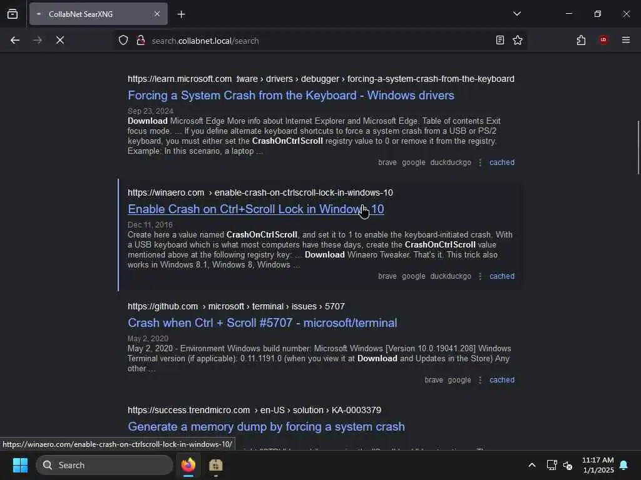Image resolution: width=641 pixels, height=480 pixels.
Task: Open clock showing 11:17 AM
Action: (598, 465)
